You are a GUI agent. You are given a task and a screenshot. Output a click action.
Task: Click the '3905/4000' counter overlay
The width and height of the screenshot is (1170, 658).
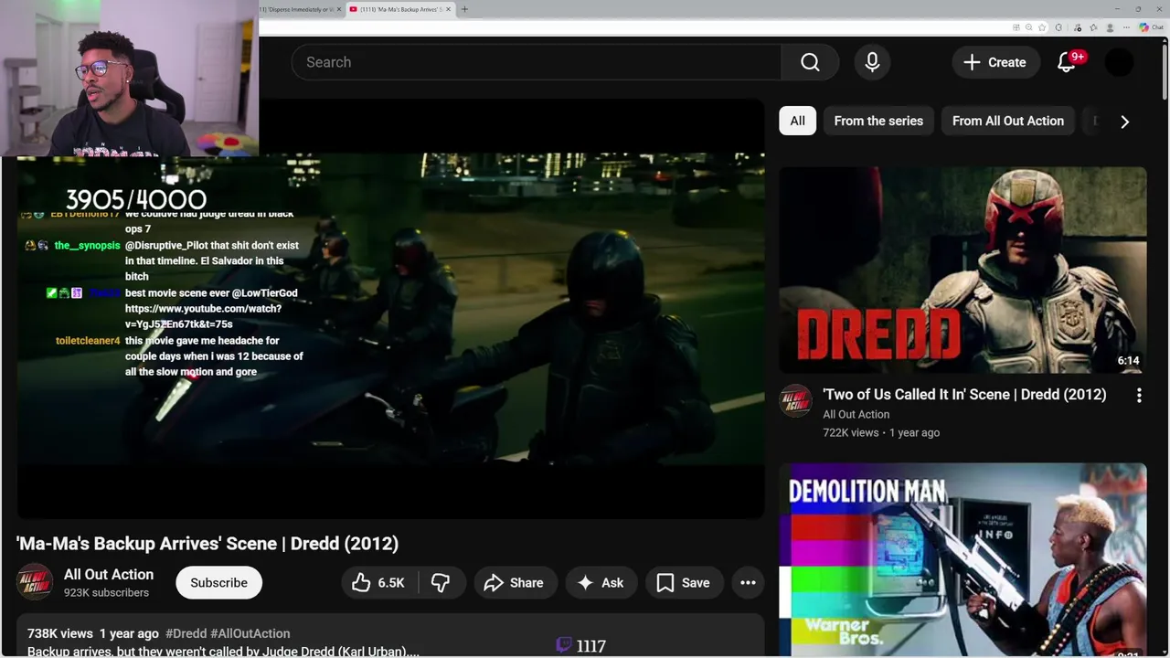pyautogui.click(x=136, y=199)
